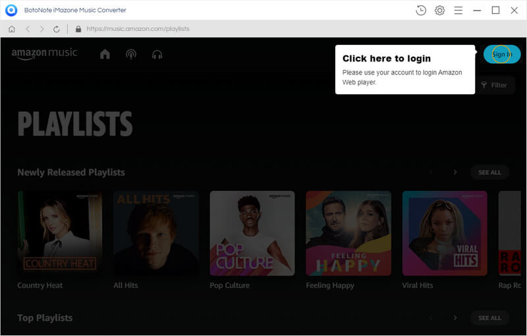This screenshot has height=336, width=527.
Task: Open the Country Heat playlist cover
Action: pos(60,233)
